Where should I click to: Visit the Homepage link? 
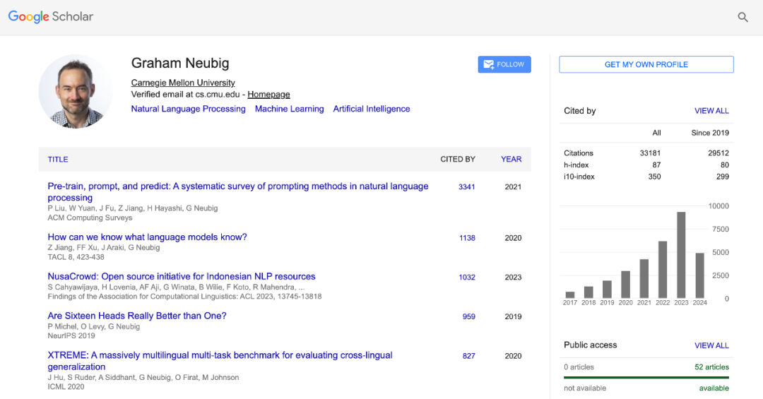pos(268,95)
